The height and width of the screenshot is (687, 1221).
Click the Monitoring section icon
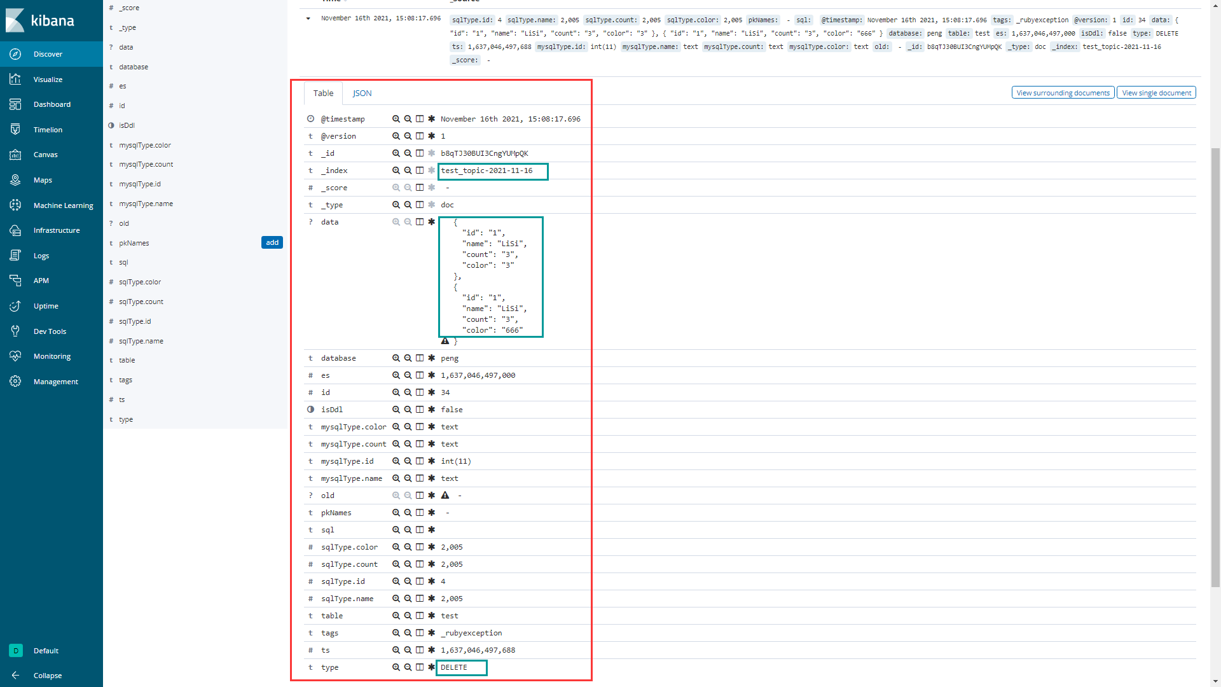(15, 356)
